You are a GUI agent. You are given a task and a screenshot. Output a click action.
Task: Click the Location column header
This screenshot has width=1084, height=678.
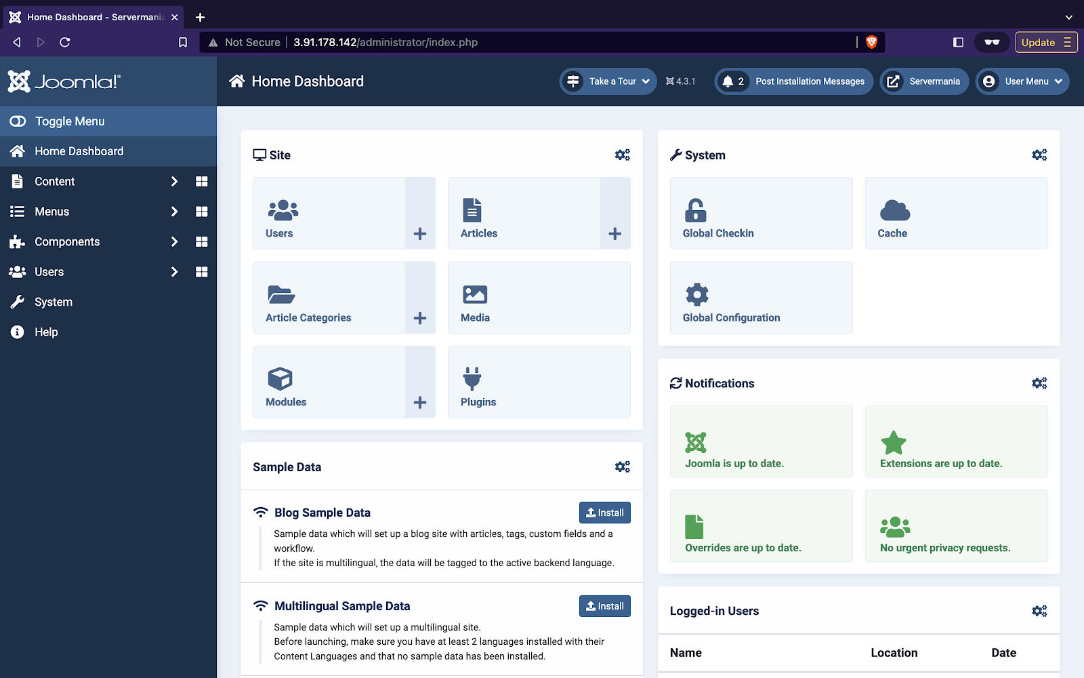coord(894,653)
